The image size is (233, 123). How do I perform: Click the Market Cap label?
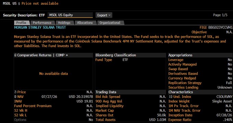point(105,110)
